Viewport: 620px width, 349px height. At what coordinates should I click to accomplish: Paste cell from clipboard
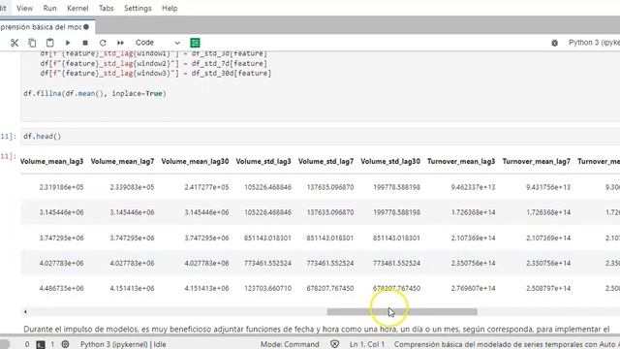(49, 43)
